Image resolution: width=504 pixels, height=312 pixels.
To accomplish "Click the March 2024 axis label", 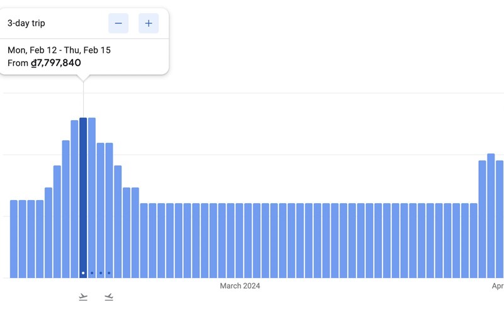I will [x=239, y=286].
